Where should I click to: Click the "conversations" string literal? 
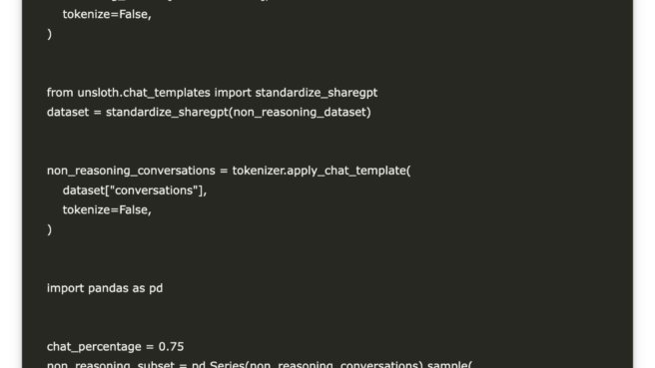click(154, 190)
